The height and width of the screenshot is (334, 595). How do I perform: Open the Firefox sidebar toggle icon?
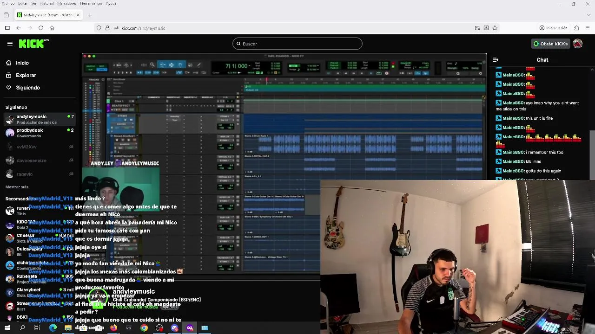7,28
